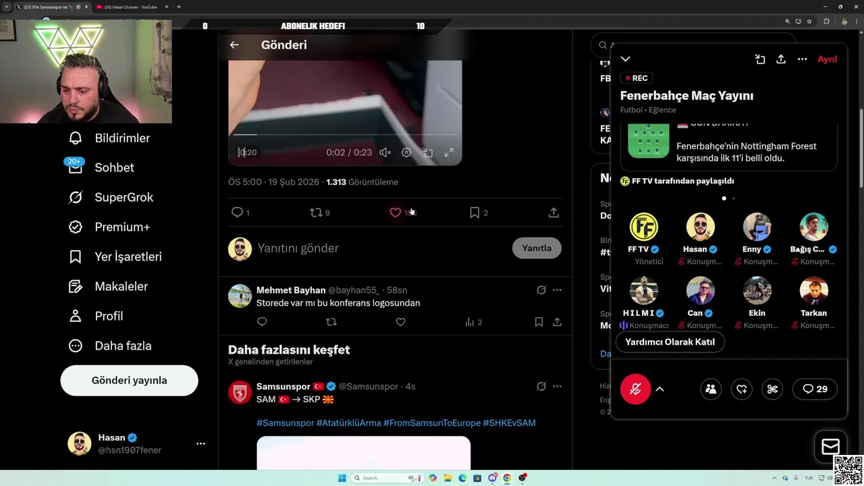Open the #SHKEvSAM hashtag

click(509, 423)
